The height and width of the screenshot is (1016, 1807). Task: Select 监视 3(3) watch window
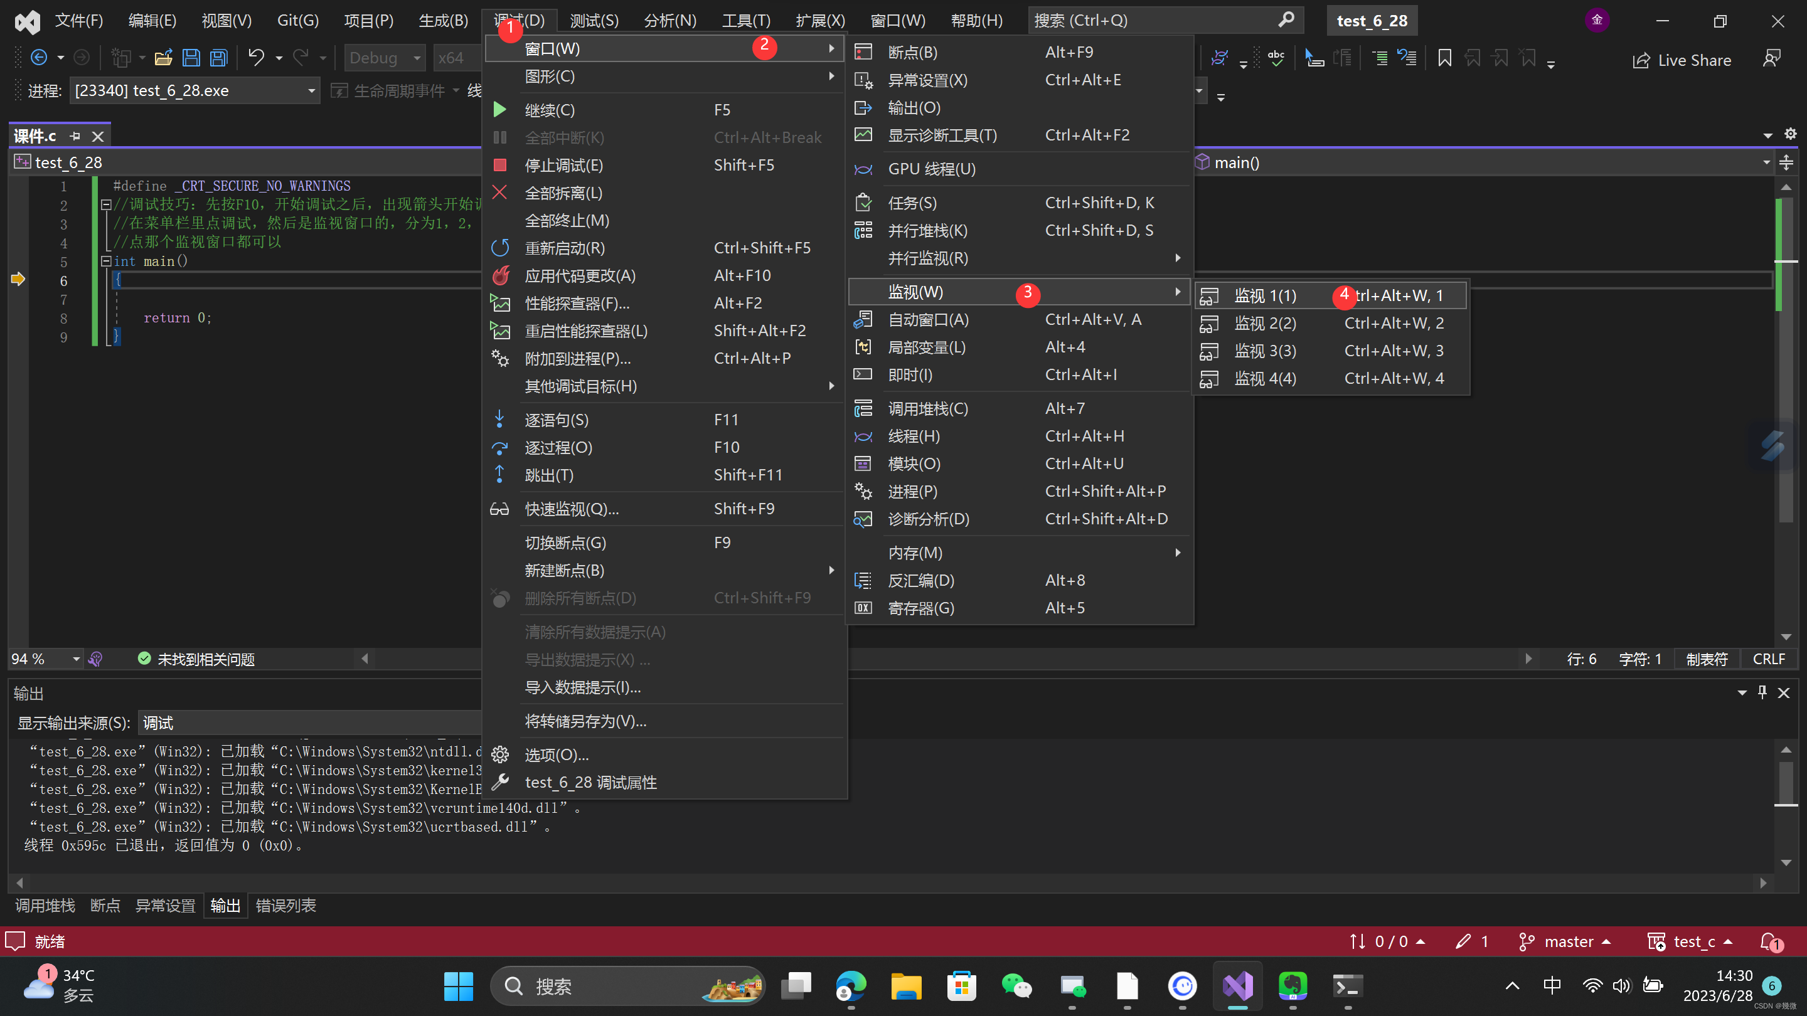[1330, 351]
